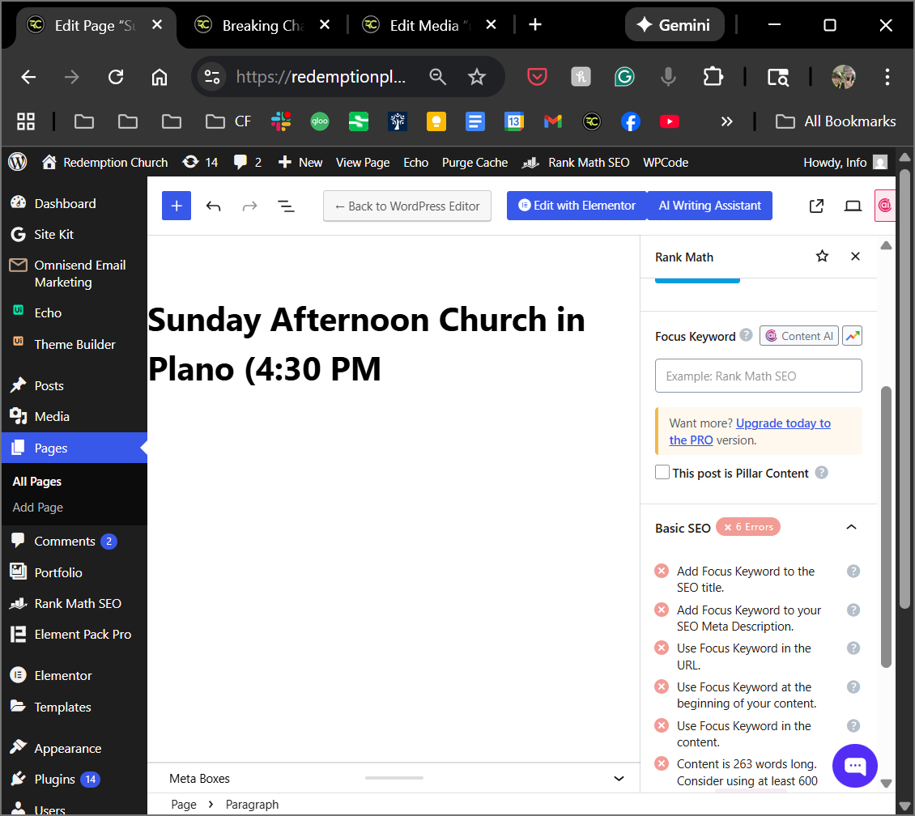Open the New menu in admin bar
The height and width of the screenshot is (816, 915).
(x=300, y=162)
